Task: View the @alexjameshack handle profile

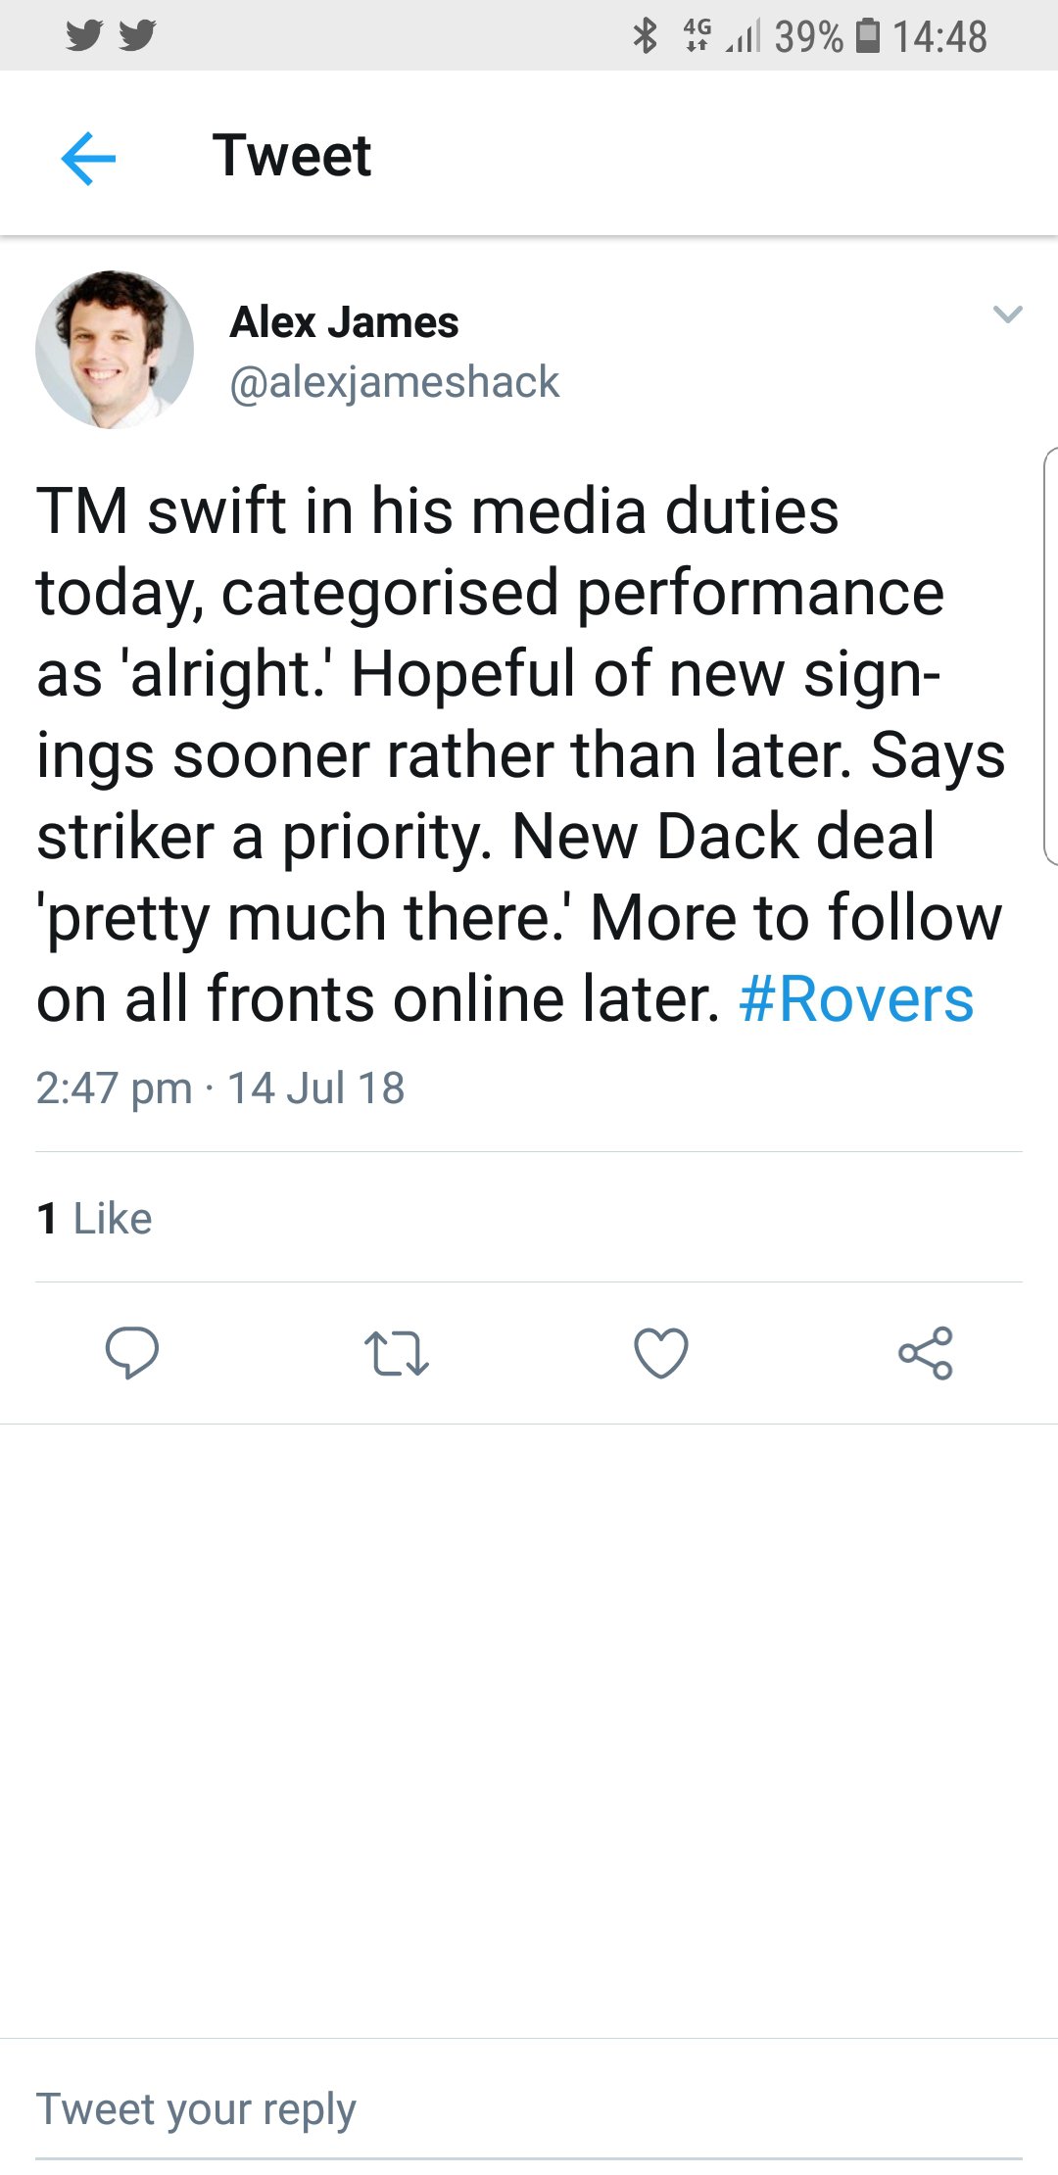Action: pos(394,382)
